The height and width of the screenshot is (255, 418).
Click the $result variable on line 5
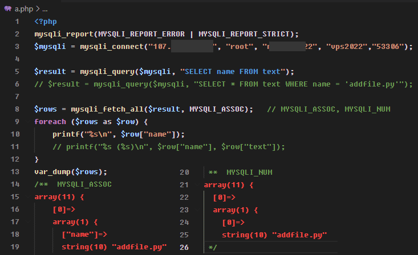(x=50, y=72)
